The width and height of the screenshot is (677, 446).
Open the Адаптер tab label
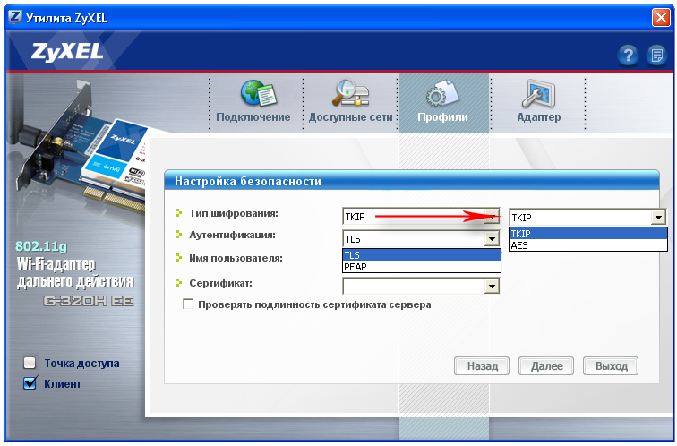coord(539,117)
